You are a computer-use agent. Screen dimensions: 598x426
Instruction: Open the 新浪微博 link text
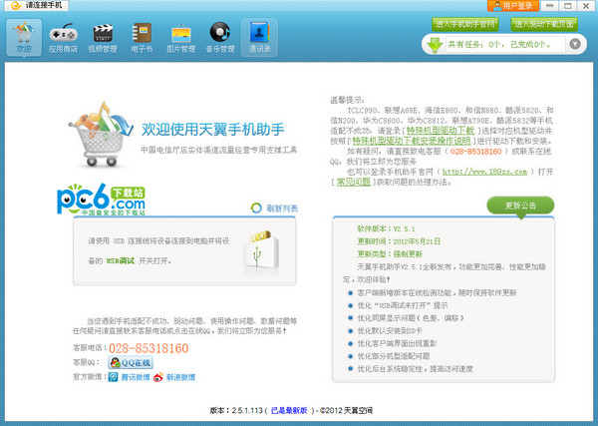[180, 377]
